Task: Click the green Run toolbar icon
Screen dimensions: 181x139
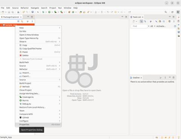Action: click(49, 12)
